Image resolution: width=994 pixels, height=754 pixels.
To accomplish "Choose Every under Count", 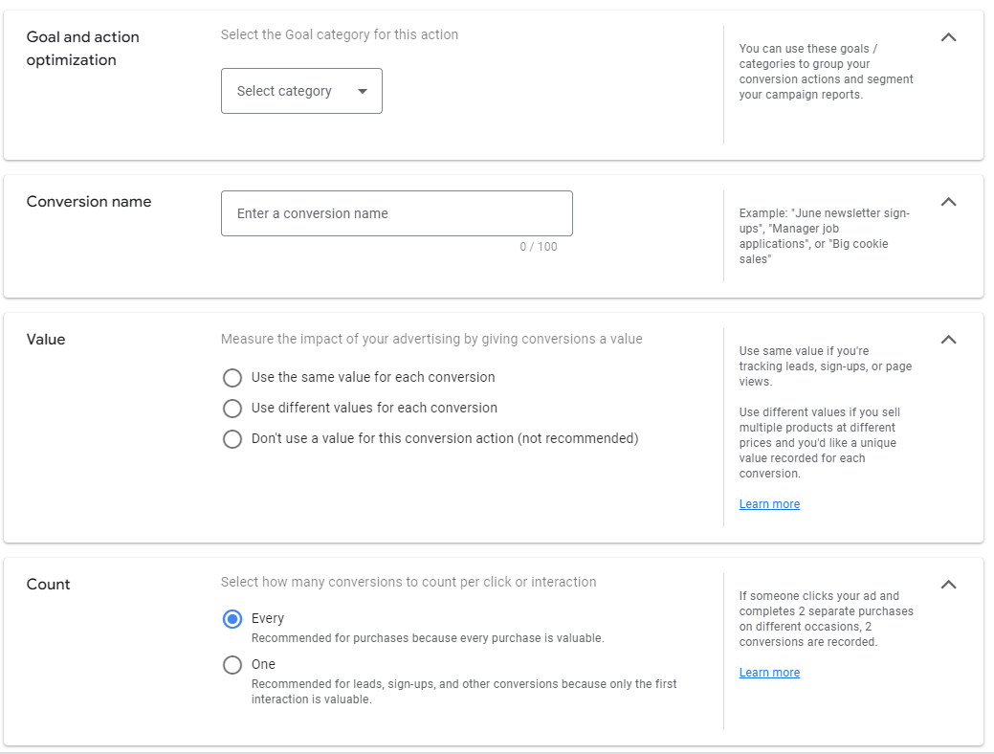I will pos(232,619).
